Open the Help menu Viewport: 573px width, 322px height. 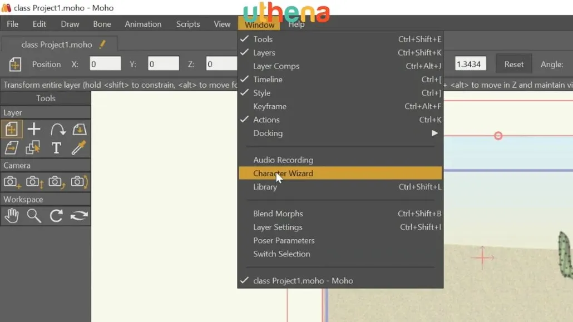point(296,24)
